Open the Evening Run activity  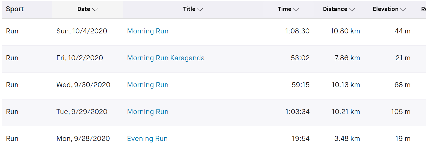click(x=147, y=139)
